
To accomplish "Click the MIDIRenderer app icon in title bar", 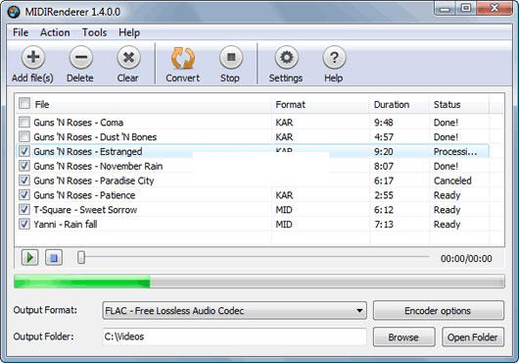I will (14, 12).
